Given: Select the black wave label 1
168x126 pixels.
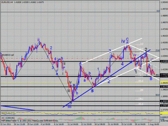Looking at the screenshot, I should (x=136, y=72).
